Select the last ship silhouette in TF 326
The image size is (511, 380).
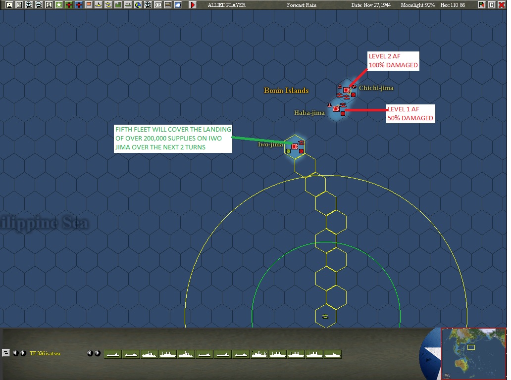[x=332, y=354]
